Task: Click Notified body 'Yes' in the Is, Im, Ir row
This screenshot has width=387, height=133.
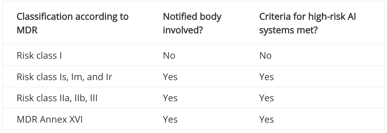Action: pyautogui.click(x=170, y=77)
